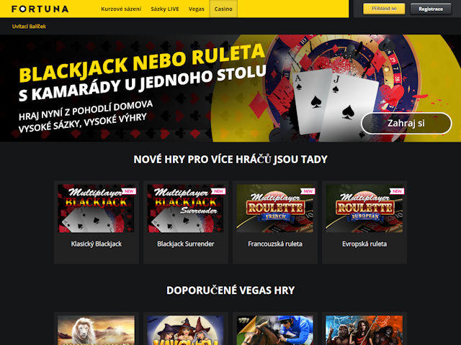Open the Vegas tab

197,9
